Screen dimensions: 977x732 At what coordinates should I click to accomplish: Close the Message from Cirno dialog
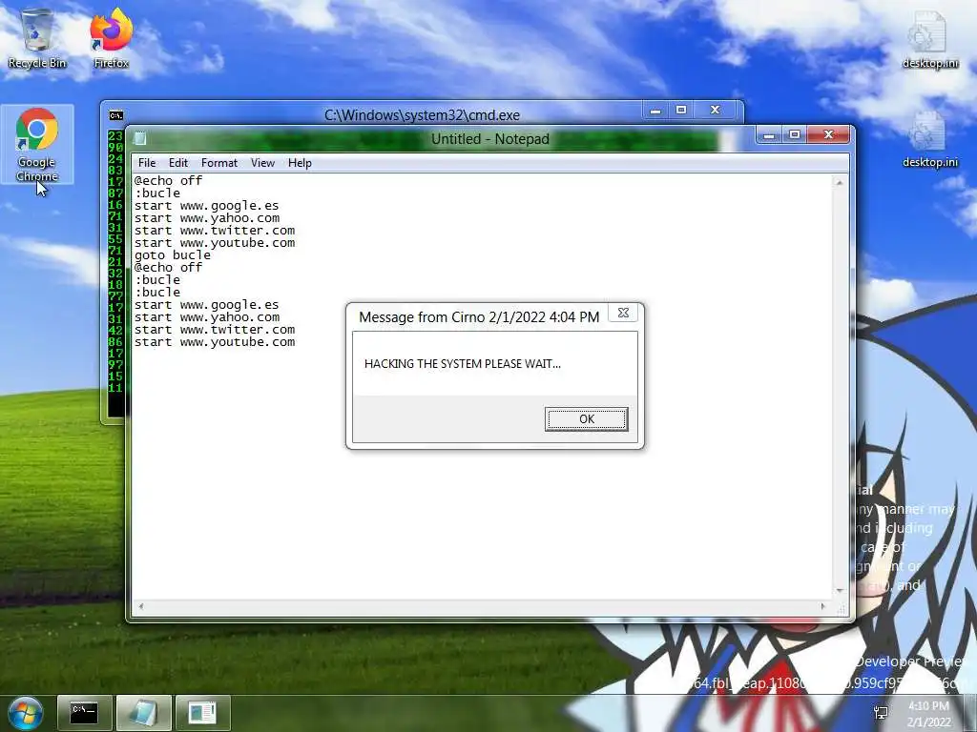[x=623, y=313]
